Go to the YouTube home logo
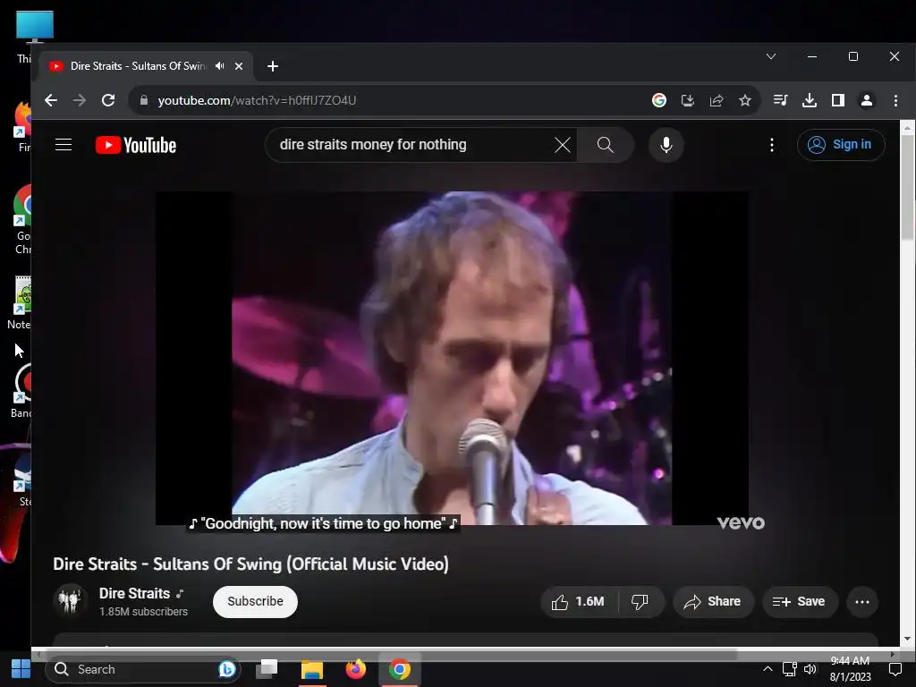Viewport: 916px width, 687px height. tap(136, 145)
